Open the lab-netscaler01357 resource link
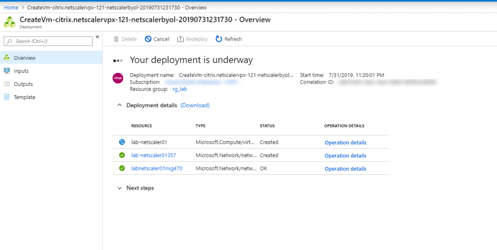This screenshot has height=250, width=497. pyautogui.click(x=154, y=155)
